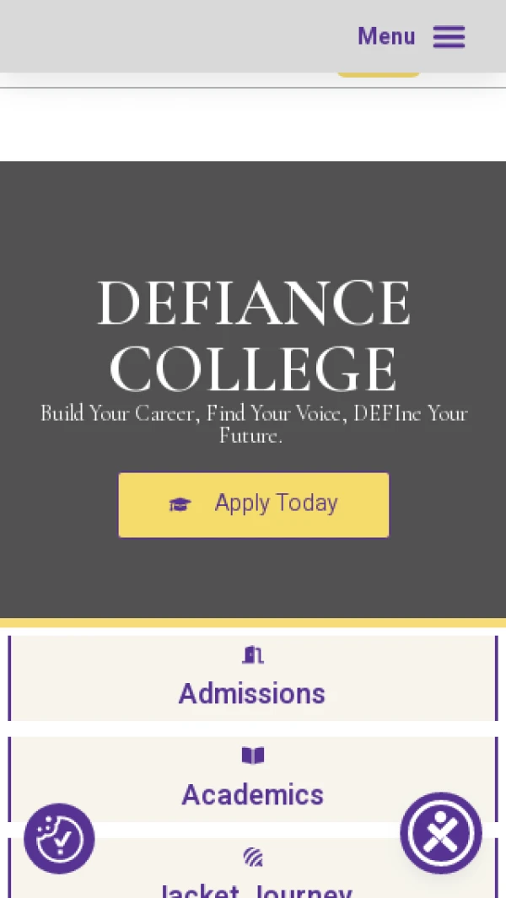Click the Jacket Journey striped icon
Viewport: 506px width, 898px height.
[x=253, y=858]
